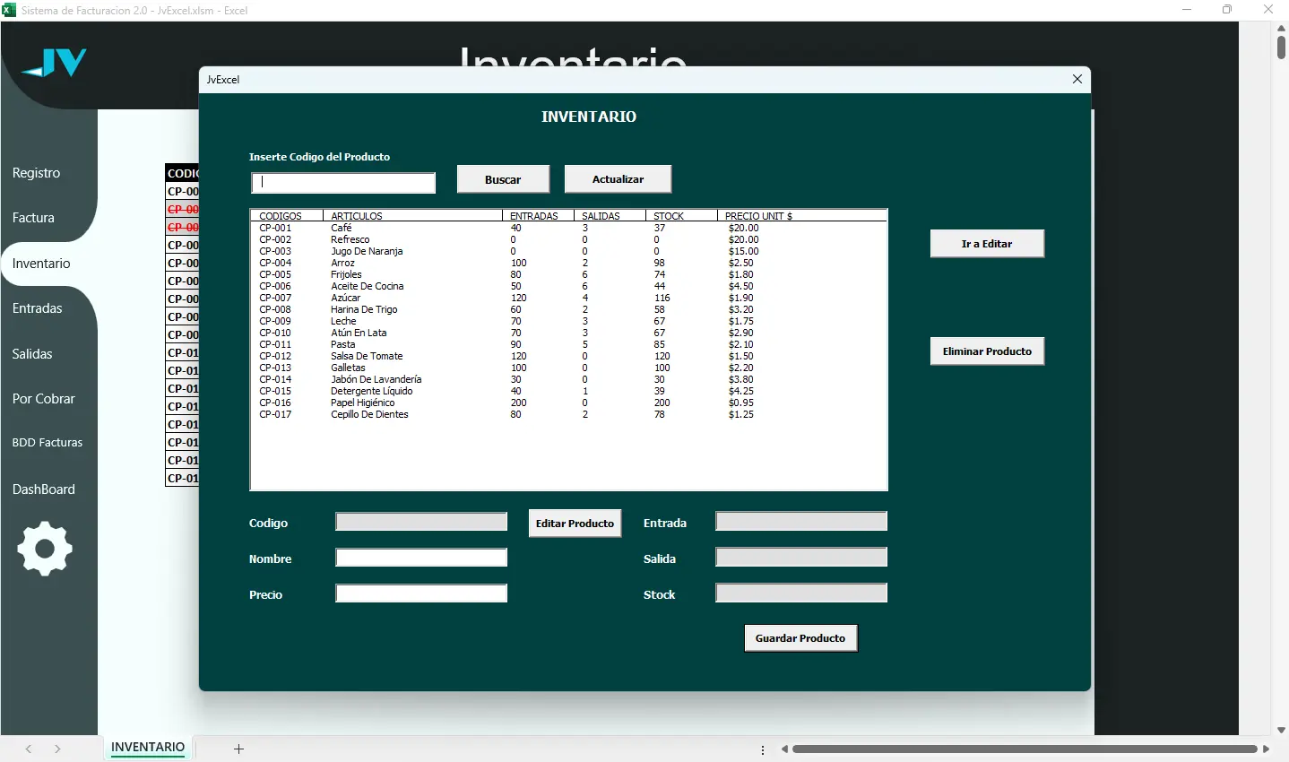Click Guardar Producto to save

tap(800, 638)
